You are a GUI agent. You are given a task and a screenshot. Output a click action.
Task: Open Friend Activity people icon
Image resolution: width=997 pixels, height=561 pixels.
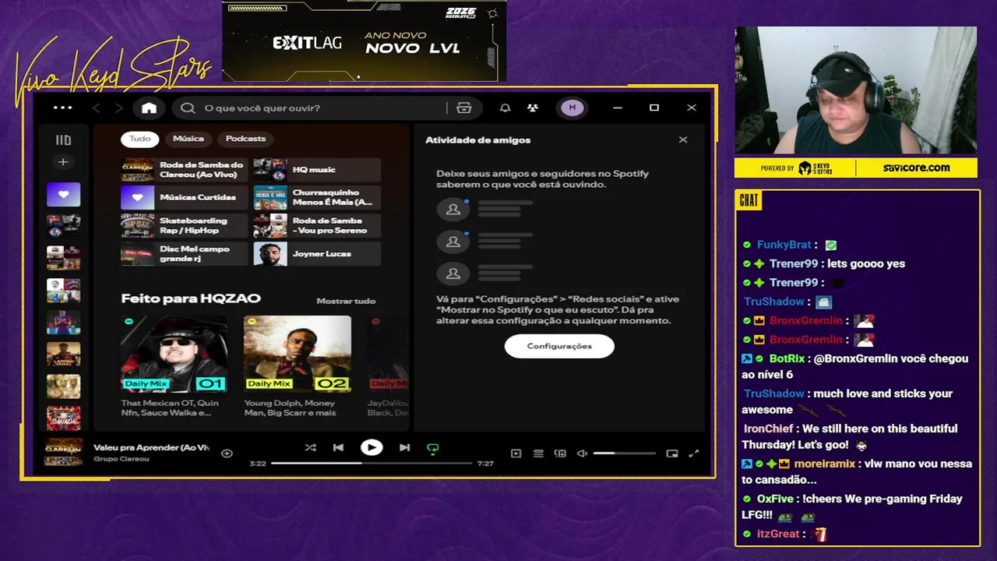tap(533, 108)
